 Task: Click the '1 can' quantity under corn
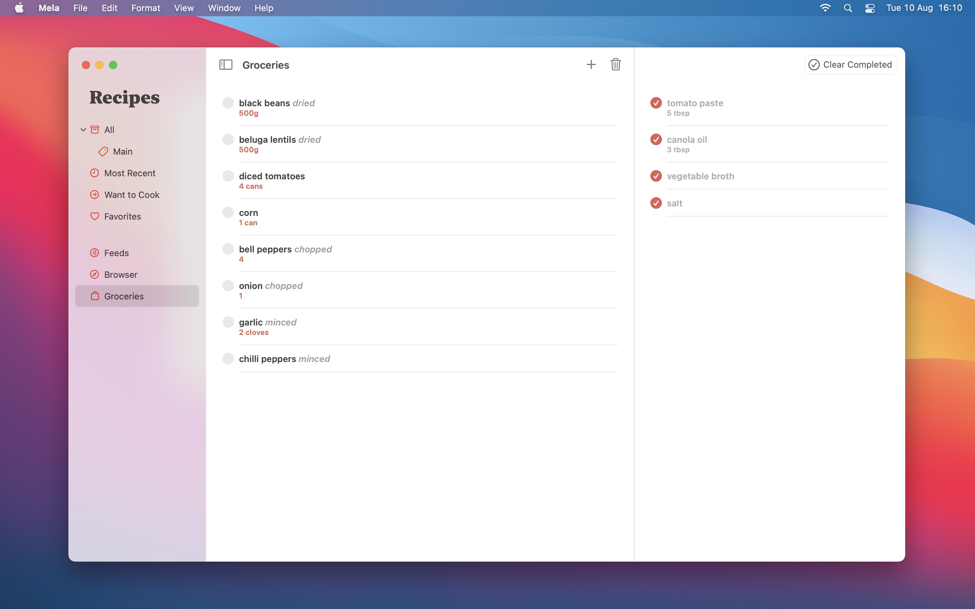tap(248, 223)
